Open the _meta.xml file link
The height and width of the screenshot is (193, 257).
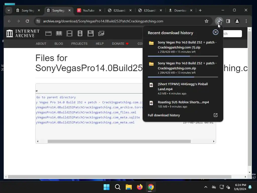coord(85,122)
